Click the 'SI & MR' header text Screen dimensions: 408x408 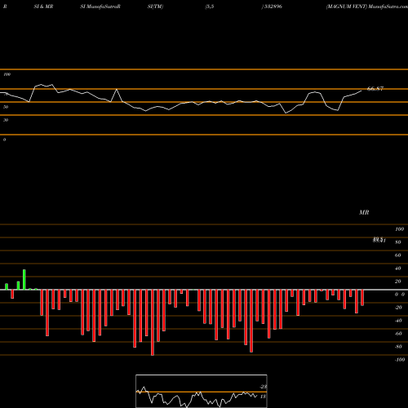pyautogui.click(x=43, y=7)
